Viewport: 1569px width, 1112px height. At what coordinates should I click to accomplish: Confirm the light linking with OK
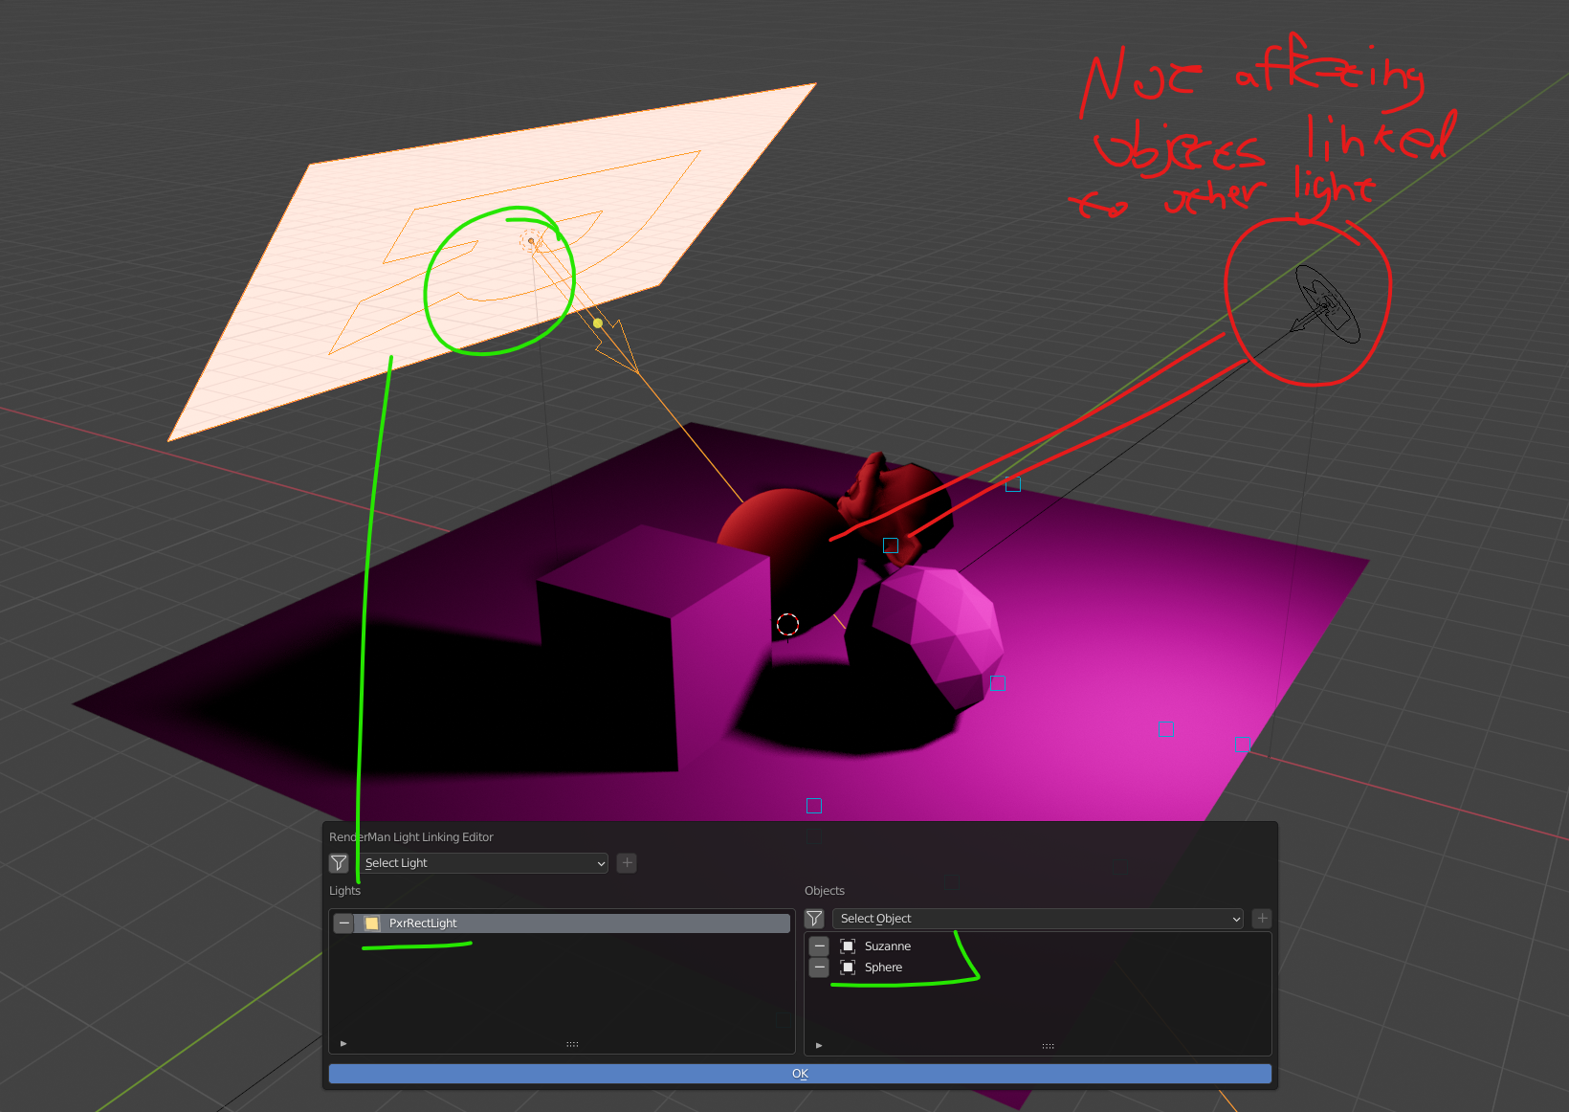pyautogui.click(x=800, y=1073)
